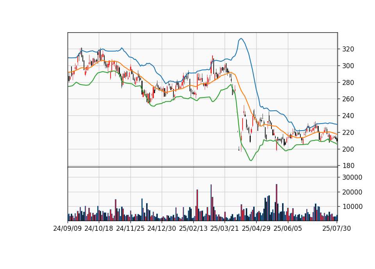Viewport: 375px width, 269px height.
Task: Click the 240 price axis label
Action: pyautogui.click(x=348, y=116)
